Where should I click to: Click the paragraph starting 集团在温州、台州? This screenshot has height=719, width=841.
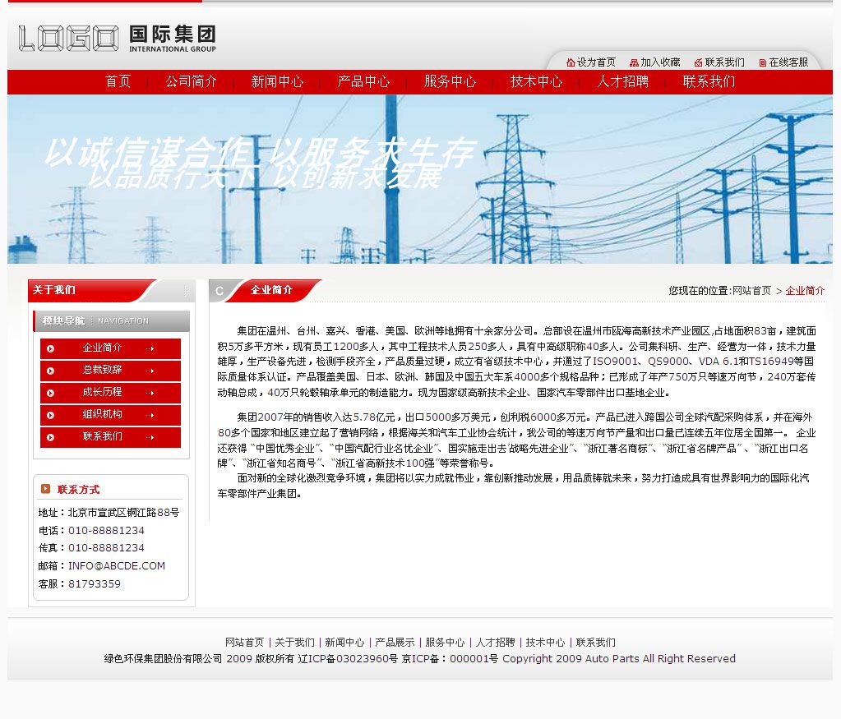(x=516, y=362)
